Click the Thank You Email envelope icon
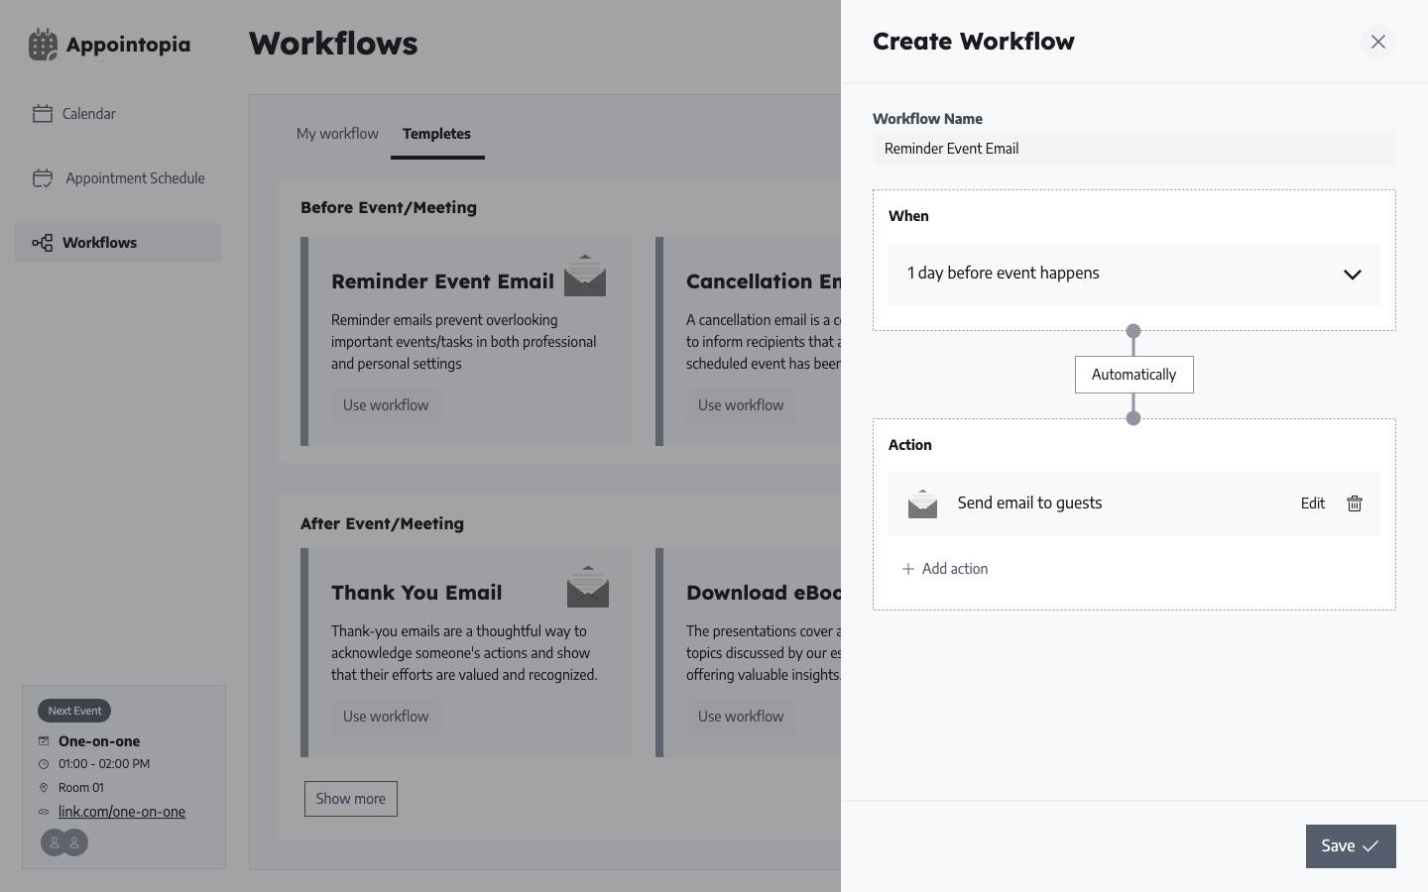Image resolution: width=1428 pixels, height=892 pixels. (587, 587)
